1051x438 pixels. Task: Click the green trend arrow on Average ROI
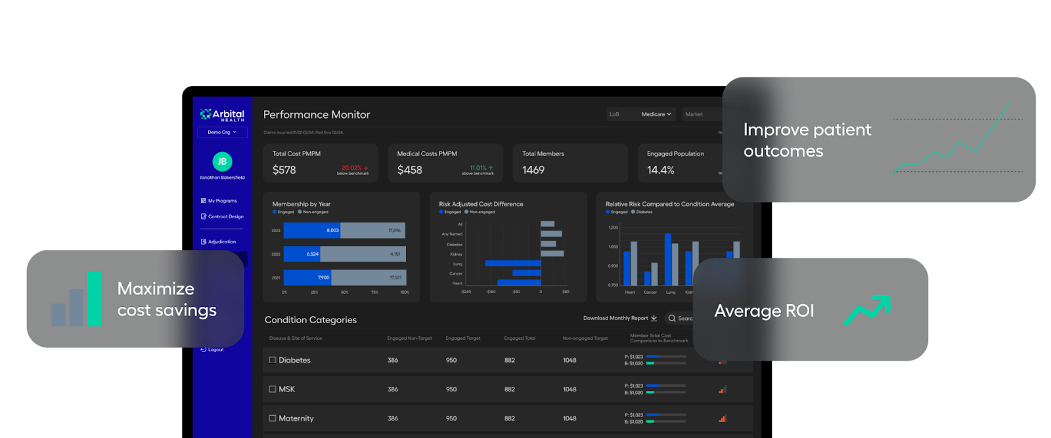point(867,310)
